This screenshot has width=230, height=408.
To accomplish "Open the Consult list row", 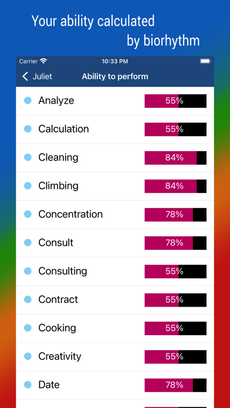I will point(115,243).
